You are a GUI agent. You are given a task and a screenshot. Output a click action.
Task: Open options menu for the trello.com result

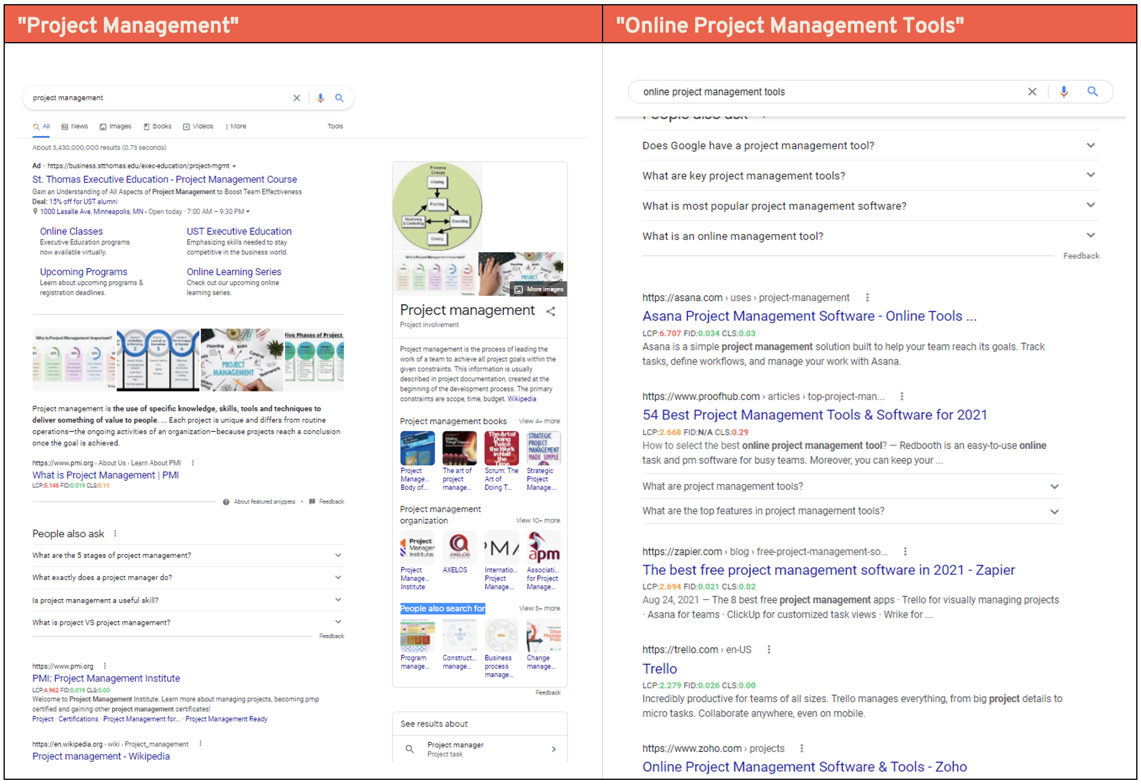tap(769, 650)
